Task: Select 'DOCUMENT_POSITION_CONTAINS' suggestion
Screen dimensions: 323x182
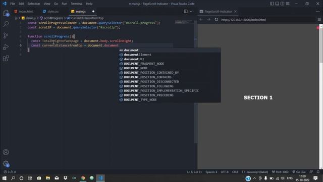Action: click(x=170, y=77)
